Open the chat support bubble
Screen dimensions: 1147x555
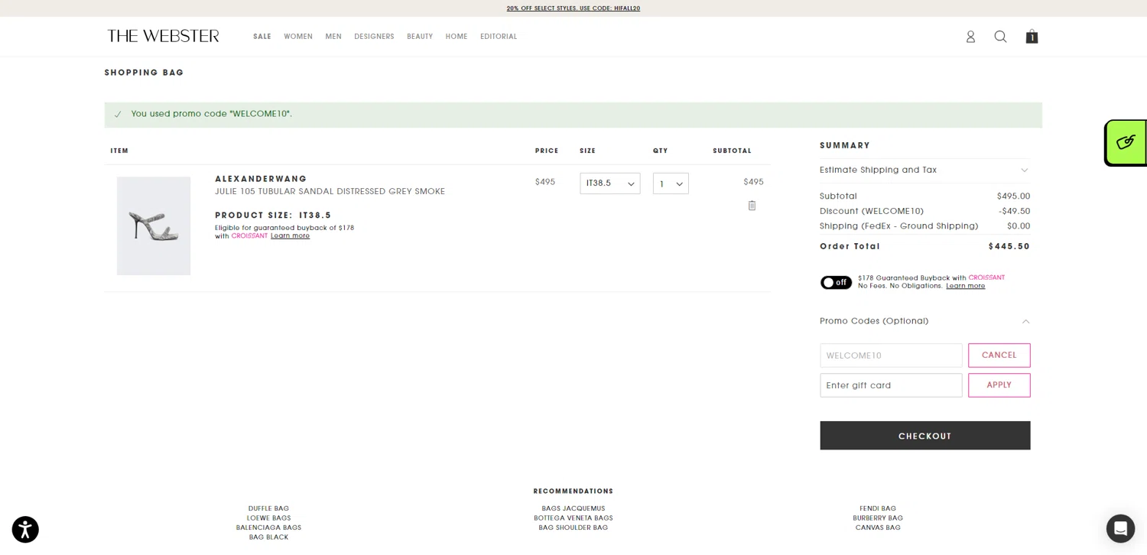click(x=1120, y=528)
